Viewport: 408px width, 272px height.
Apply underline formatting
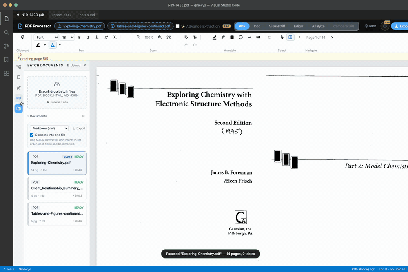[97, 38]
